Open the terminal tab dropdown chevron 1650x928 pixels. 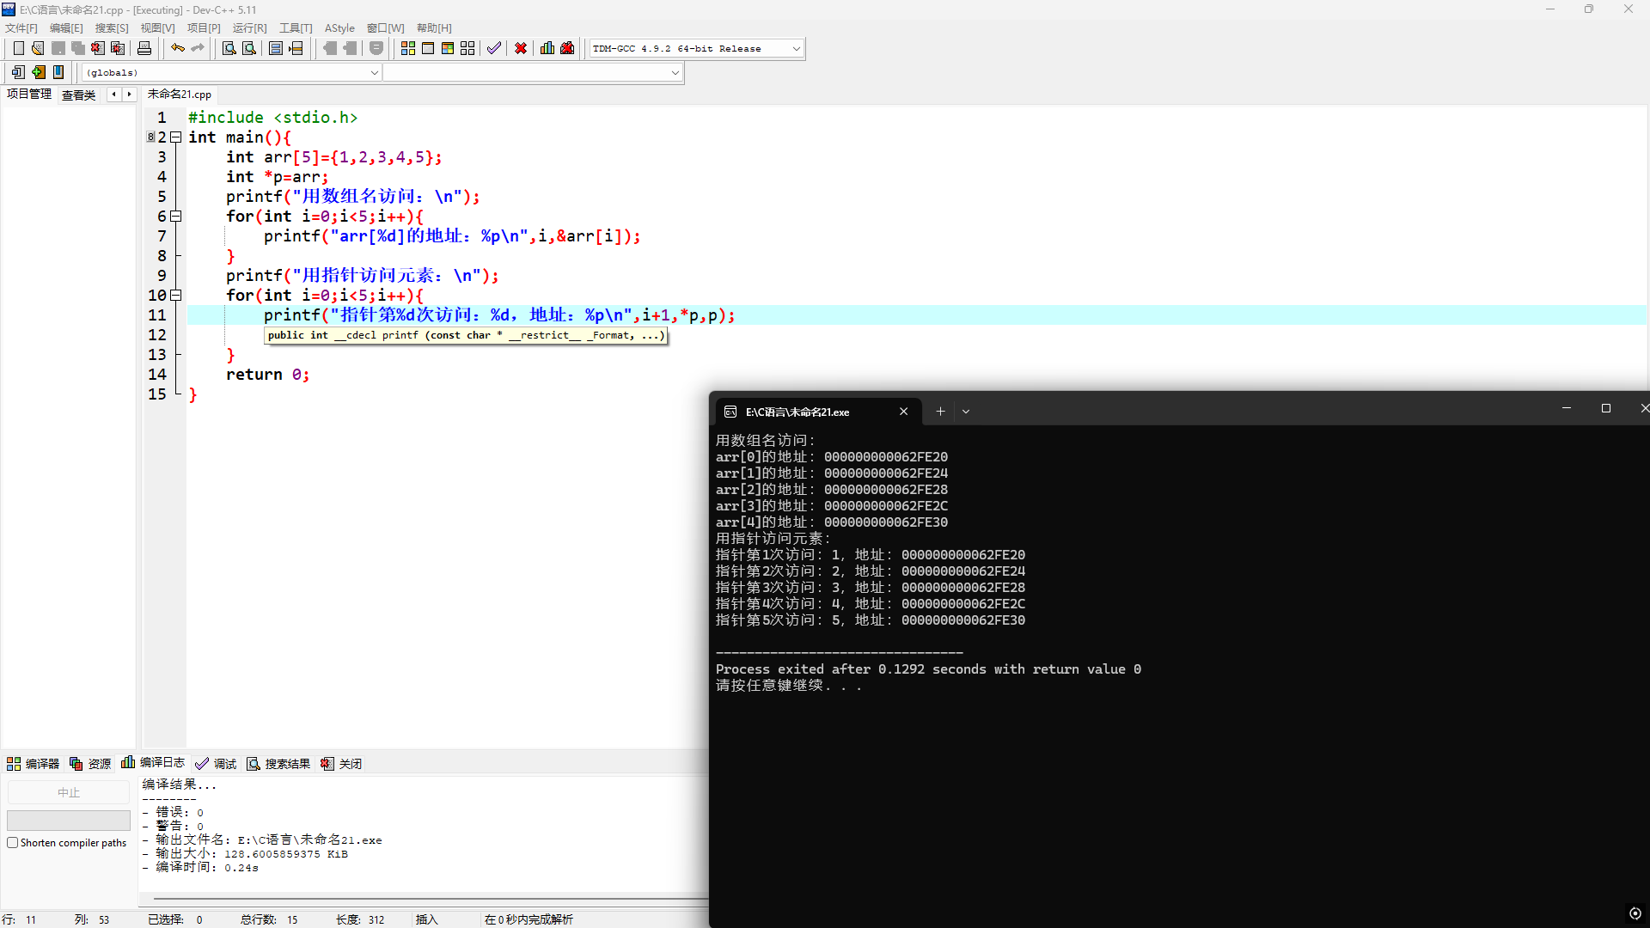(x=966, y=412)
